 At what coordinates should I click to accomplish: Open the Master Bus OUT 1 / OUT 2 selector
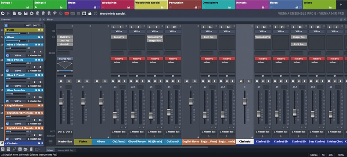[65, 132]
